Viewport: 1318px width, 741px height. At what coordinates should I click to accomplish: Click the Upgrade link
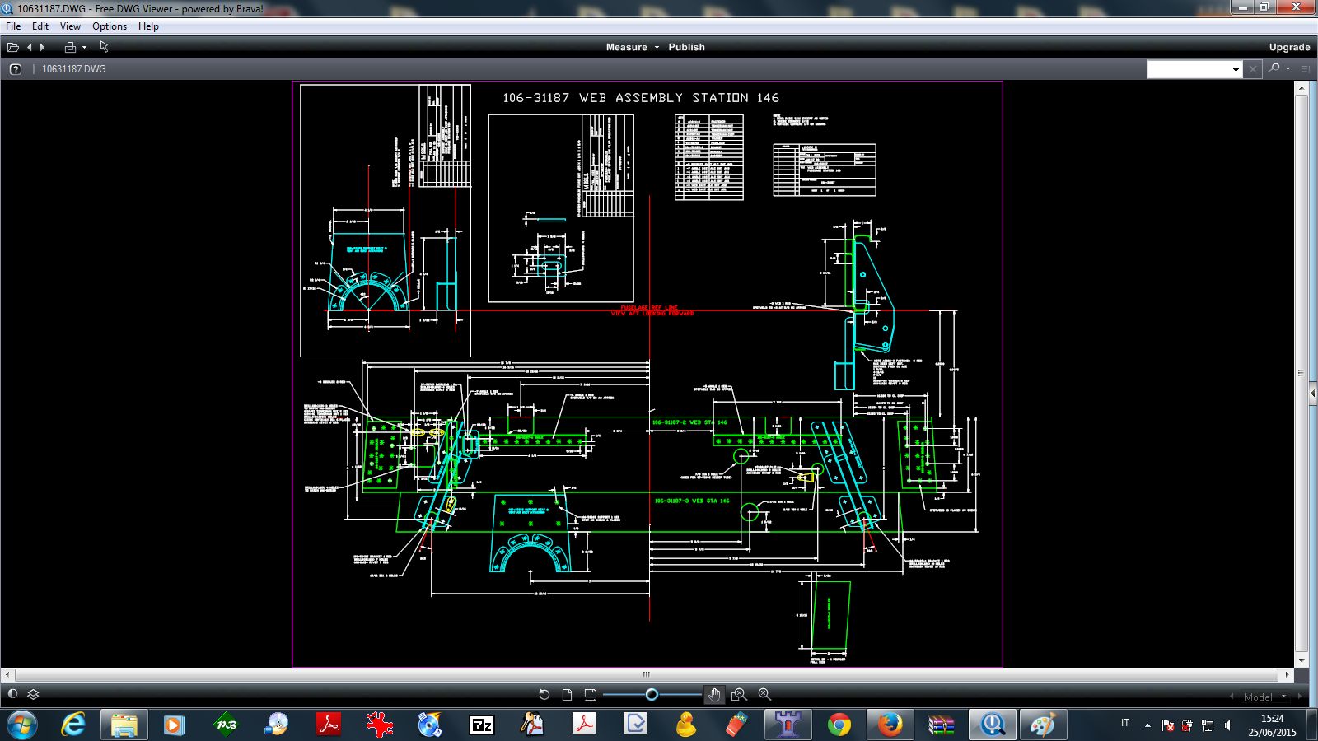point(1289,47)
